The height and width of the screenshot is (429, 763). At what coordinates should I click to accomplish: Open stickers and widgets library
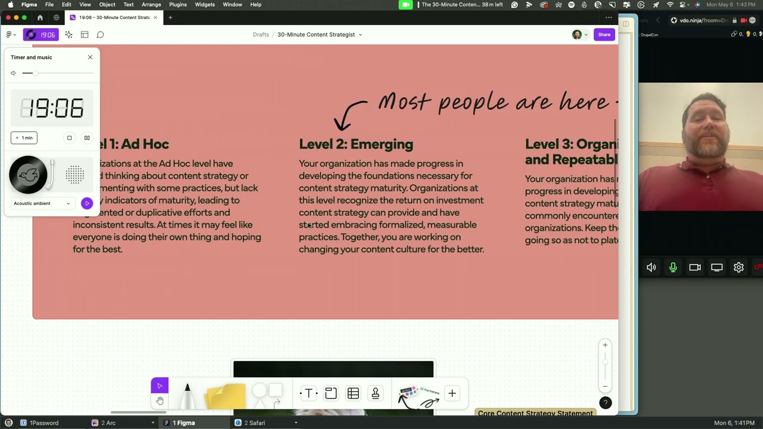click(418, 397)
